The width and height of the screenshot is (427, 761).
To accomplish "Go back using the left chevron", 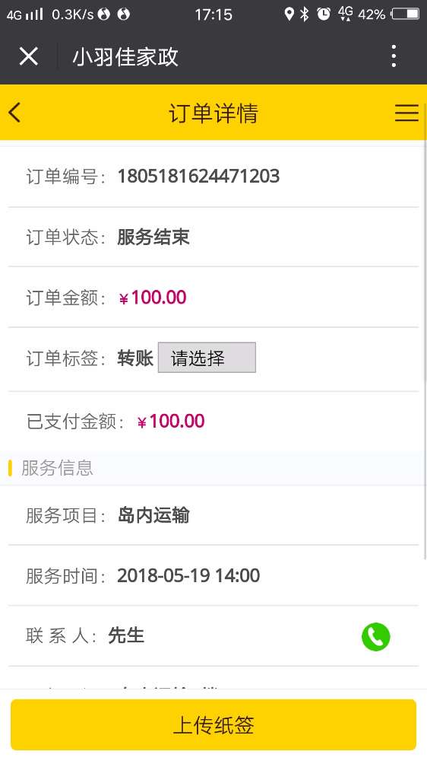I will tap(14, 113).
